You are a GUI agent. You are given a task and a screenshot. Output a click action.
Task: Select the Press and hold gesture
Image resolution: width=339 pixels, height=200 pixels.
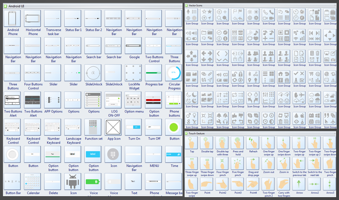click(238, 143)
